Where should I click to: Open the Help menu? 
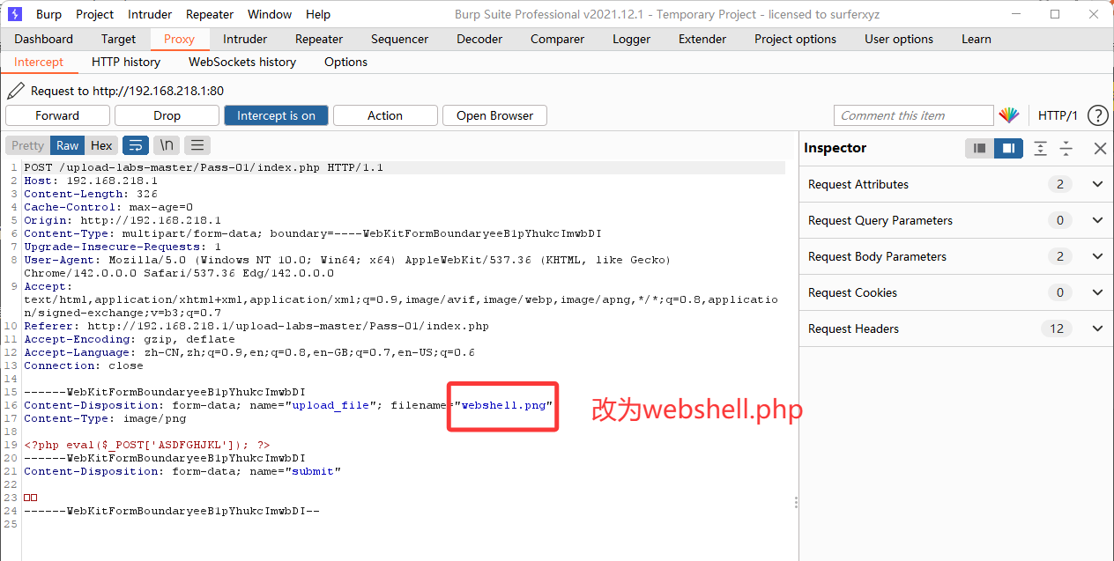pyautogui.click(x=318, y=14)
